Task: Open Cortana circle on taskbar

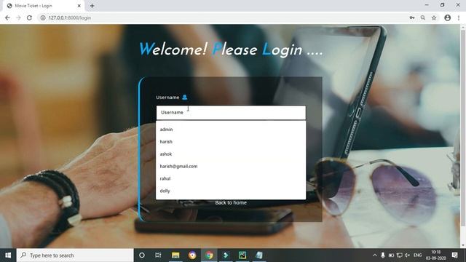Action: (x=142, y=255)
